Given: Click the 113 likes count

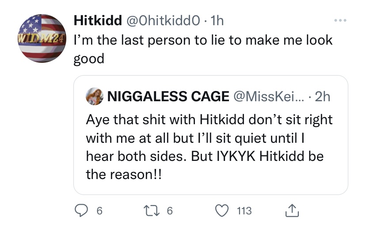Looking at the screenshot, I should [x=244, y=211].
